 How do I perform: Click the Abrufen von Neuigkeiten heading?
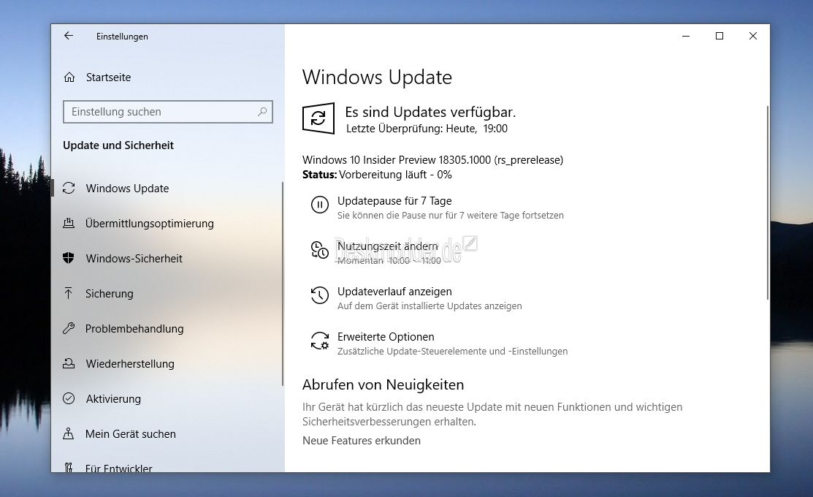[x=383, y=385]
